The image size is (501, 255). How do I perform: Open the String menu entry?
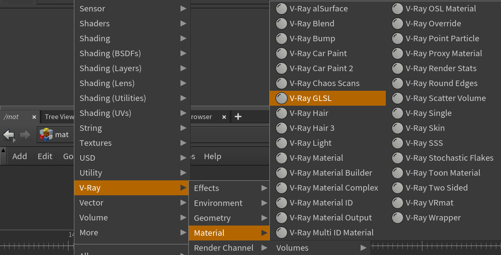(x=133, y=128)
